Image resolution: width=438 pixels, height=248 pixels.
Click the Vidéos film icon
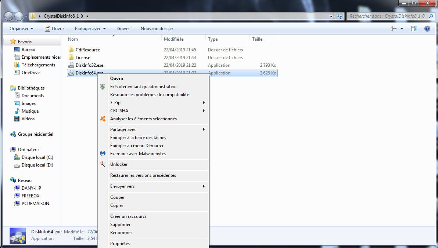tap(17, 119)
